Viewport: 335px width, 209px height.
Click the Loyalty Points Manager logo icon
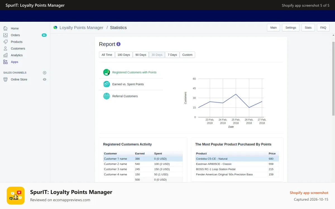55,28
